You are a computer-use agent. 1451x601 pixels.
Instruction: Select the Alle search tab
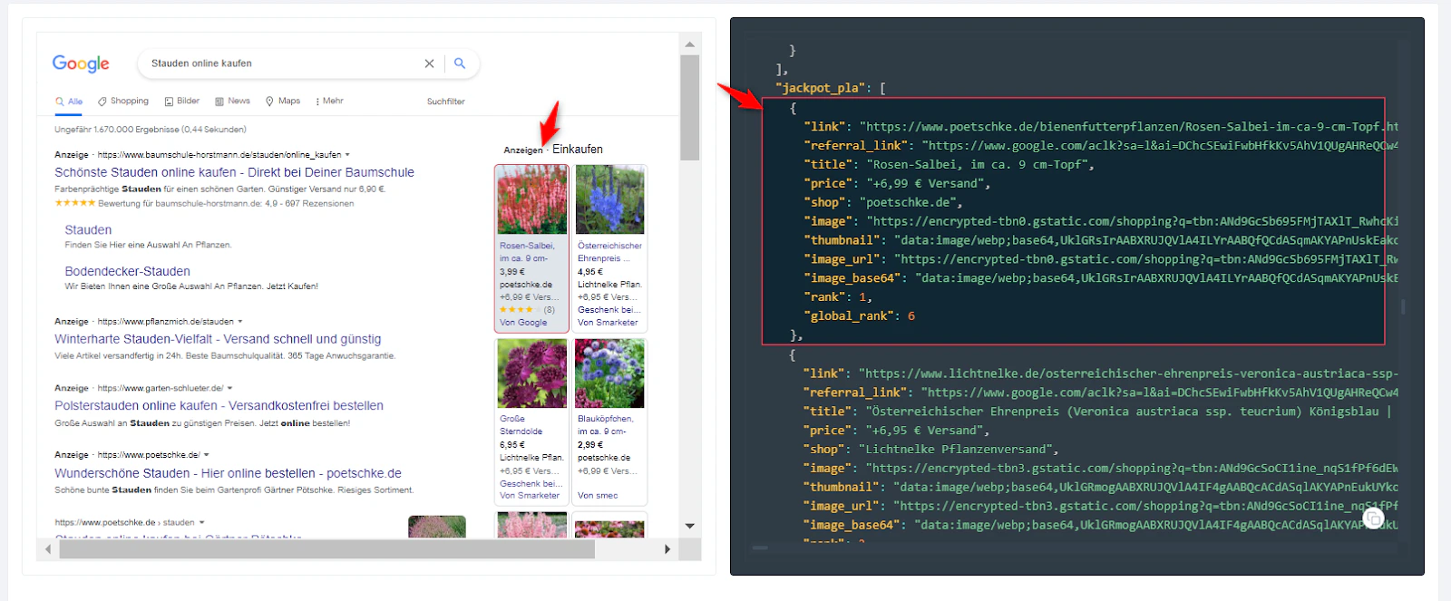[69, 102]
